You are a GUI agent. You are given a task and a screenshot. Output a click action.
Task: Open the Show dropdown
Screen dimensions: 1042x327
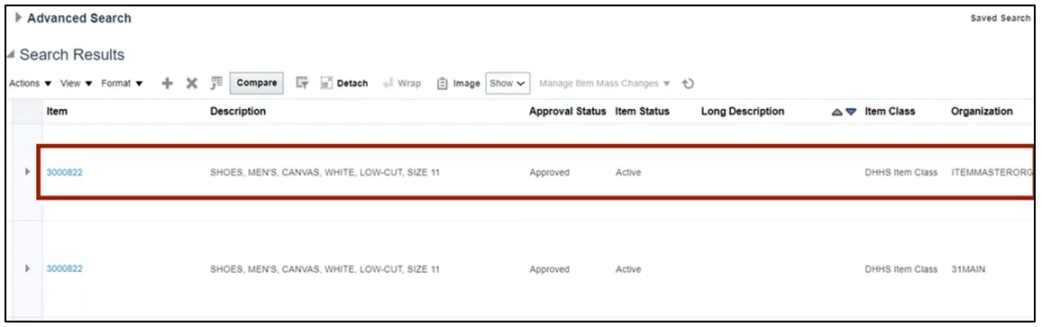pos(507,83)
